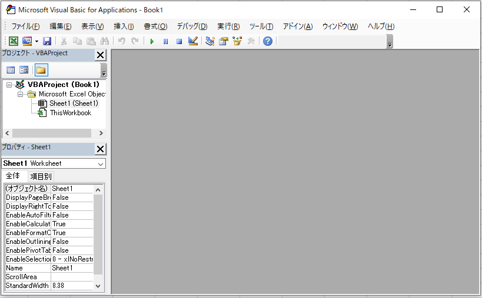Click properties list scroll down arrow

pyautogui.click(x=98, y=286)
